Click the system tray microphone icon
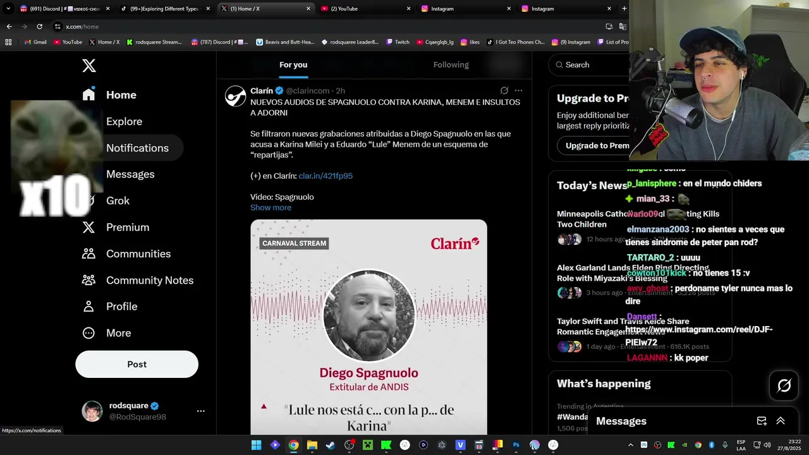The image size is (809, 455). coord(725,445)
